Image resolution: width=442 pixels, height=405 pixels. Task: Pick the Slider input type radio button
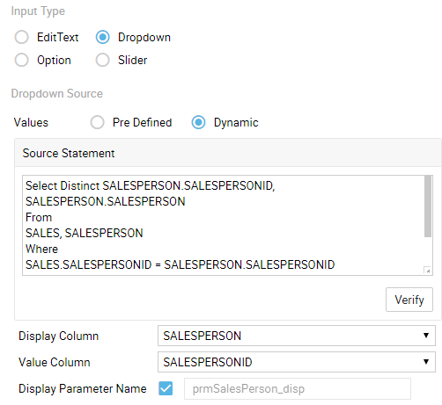(x=103, y=60)
